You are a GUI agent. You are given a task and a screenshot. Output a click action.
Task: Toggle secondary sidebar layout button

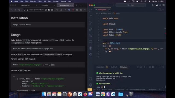point(160,5)
